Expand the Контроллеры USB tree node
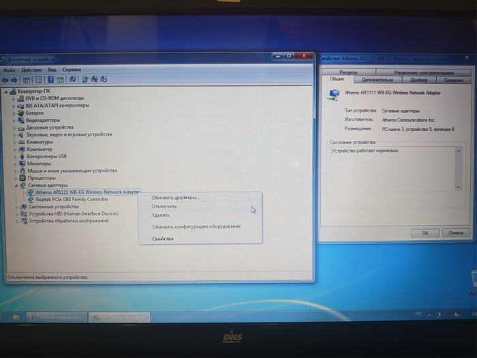 pos(15,156)
